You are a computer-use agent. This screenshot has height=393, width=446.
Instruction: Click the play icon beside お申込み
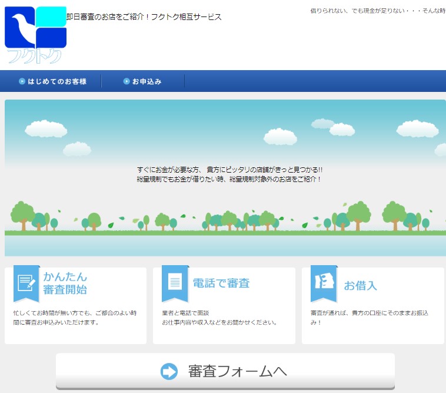[127, 81]
